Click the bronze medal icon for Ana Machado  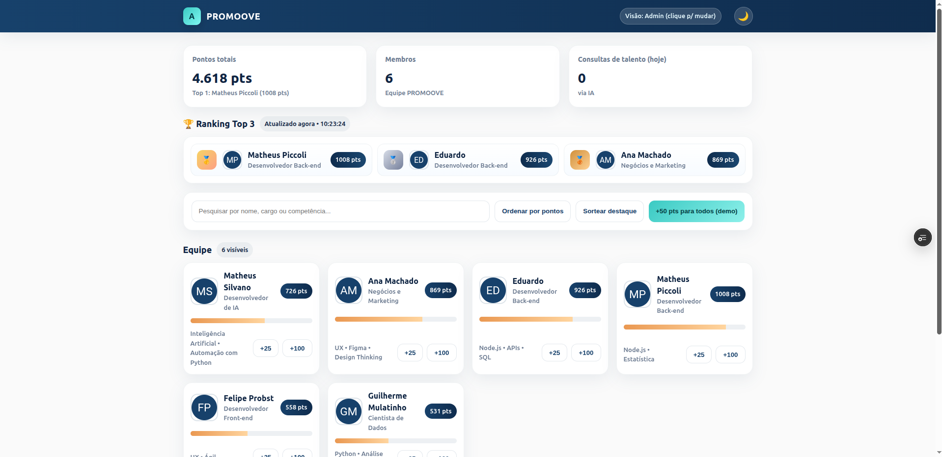(x=580, y=160)
